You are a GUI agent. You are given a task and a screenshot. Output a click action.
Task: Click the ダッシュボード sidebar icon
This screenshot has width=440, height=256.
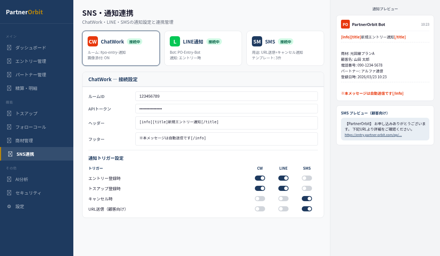[9, 48]
